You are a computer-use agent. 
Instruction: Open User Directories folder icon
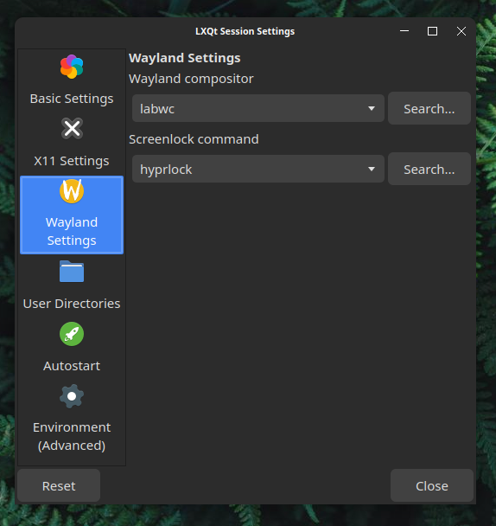pyautogui.click(x=72, y=272)
